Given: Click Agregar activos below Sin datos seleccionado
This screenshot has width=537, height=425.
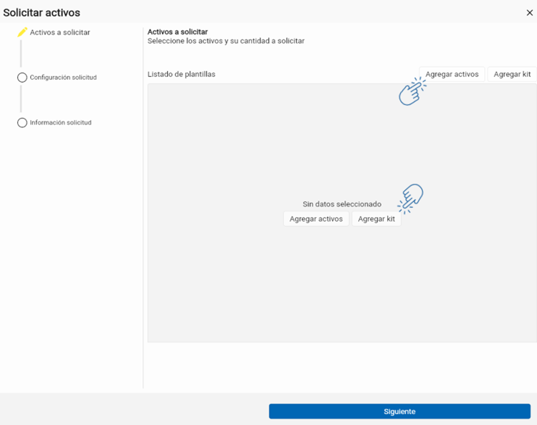Looking at the screenshot, I should (x=316, y=219).
